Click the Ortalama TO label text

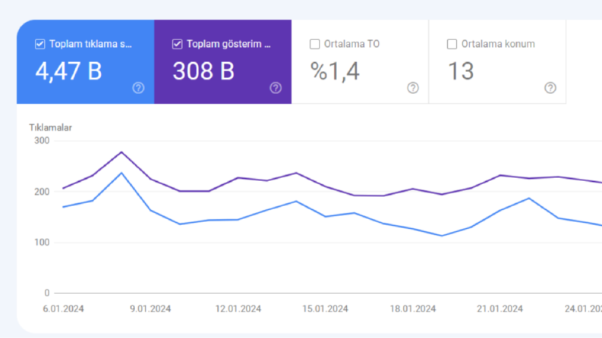point(351,44)
